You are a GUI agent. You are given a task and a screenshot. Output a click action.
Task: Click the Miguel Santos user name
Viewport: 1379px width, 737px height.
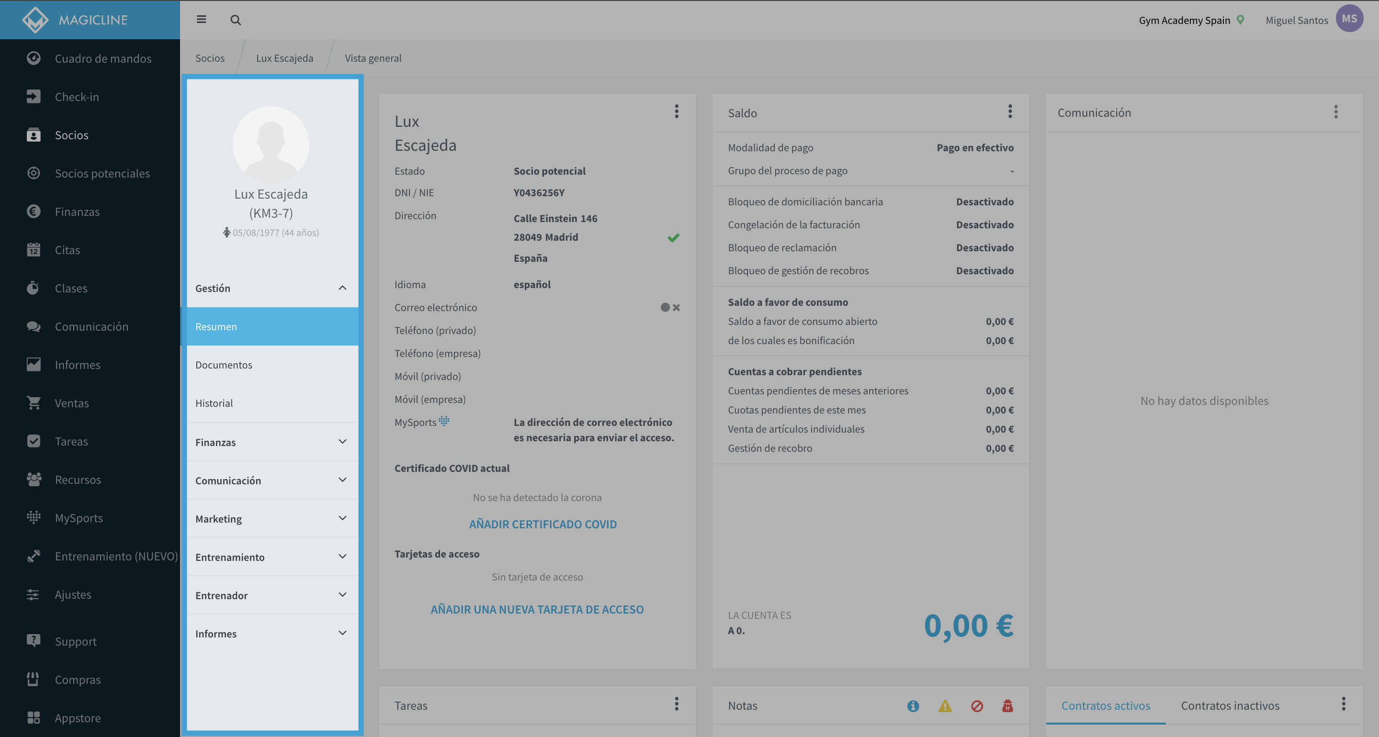tap(1297, 20)
